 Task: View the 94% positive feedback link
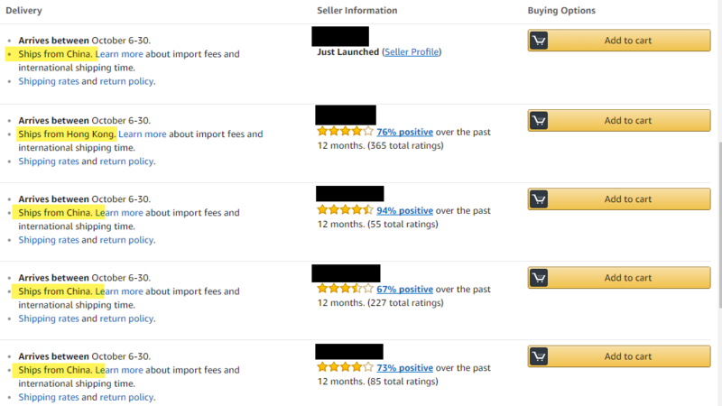405,210
